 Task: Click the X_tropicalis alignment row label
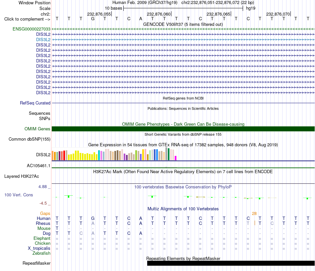[x=39, y=248]
